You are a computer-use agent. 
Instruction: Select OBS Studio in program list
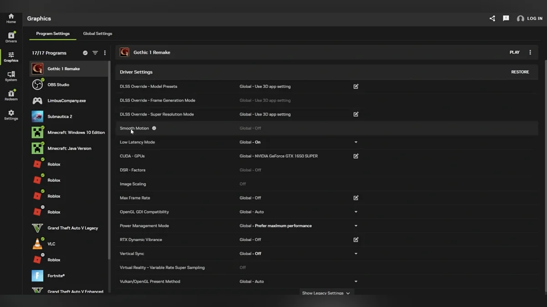(68, 85)
